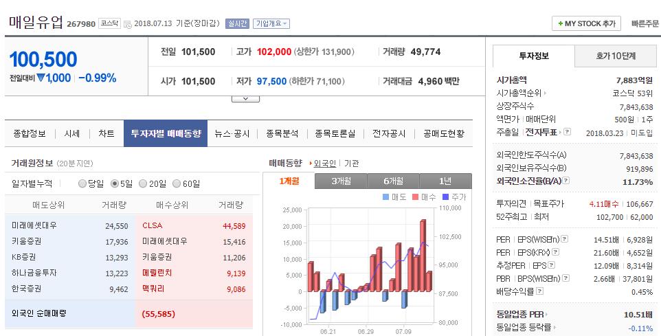661x336 pixels.
Task: Click help icon next to EPS(WISEfn)
Action: coord(565,239)
